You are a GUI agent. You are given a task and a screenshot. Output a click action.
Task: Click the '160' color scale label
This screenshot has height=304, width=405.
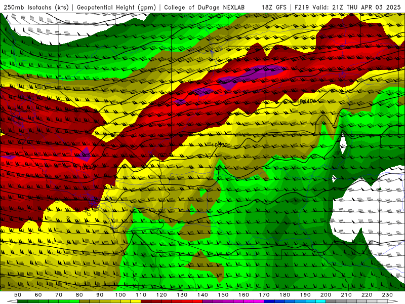coord(244,295)
